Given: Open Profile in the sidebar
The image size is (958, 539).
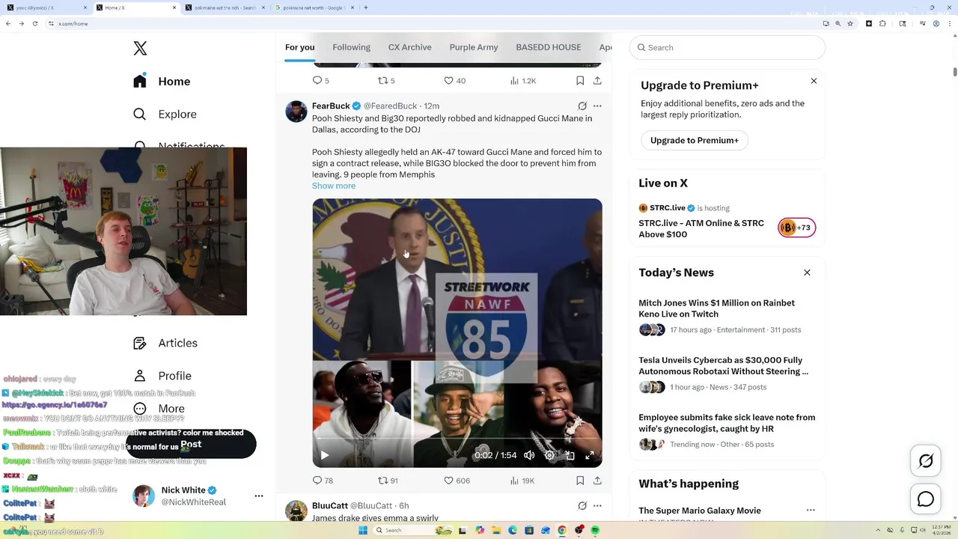Looking at the screenshot, I should point(162,376).
